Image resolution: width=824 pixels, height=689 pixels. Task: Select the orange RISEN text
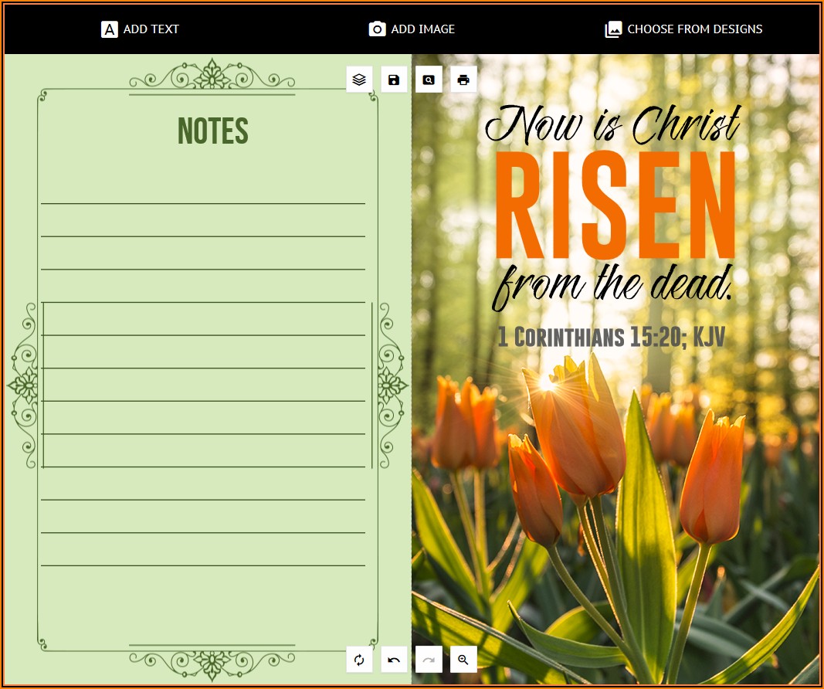pos(615,207)
